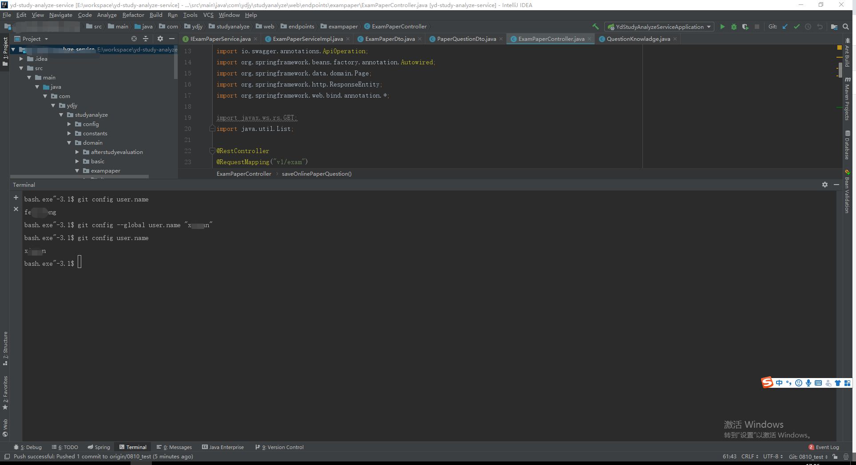
Task: Open the Refactor menu
Action: pyautogui.click(x=133, y=15)
